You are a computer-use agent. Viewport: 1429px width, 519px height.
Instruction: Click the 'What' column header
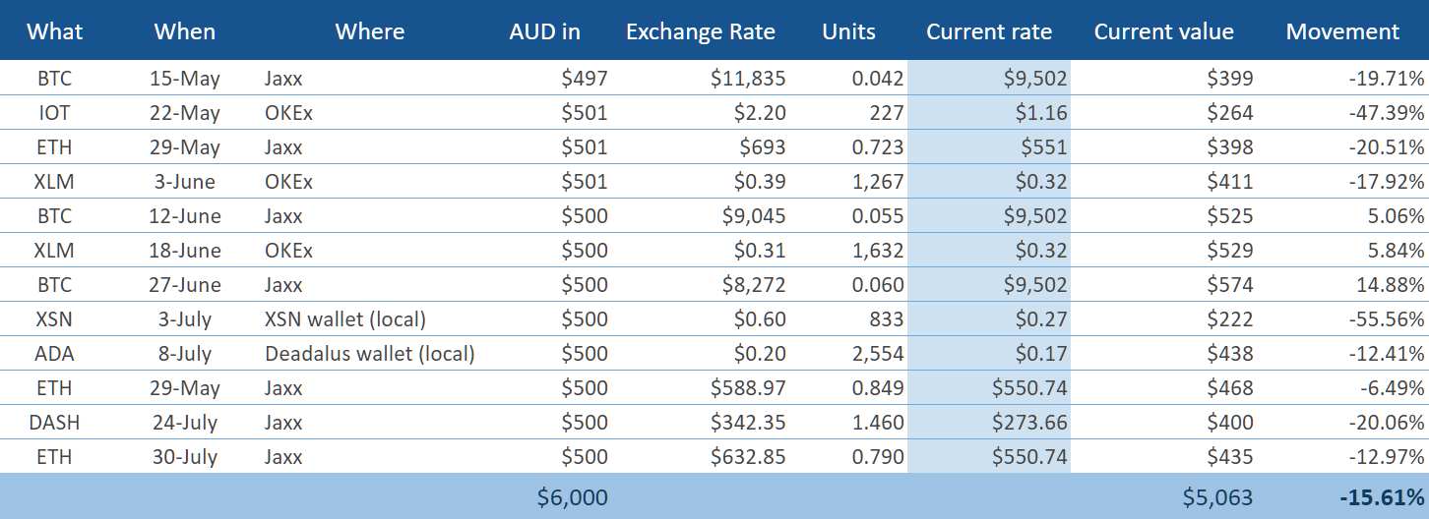55,31
